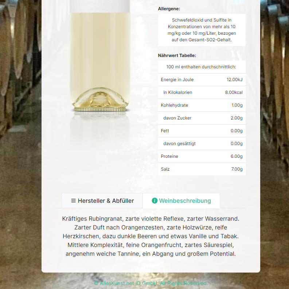Click the Kohlehydrate table row
The image size is (289, 289).
click(202, 105)
